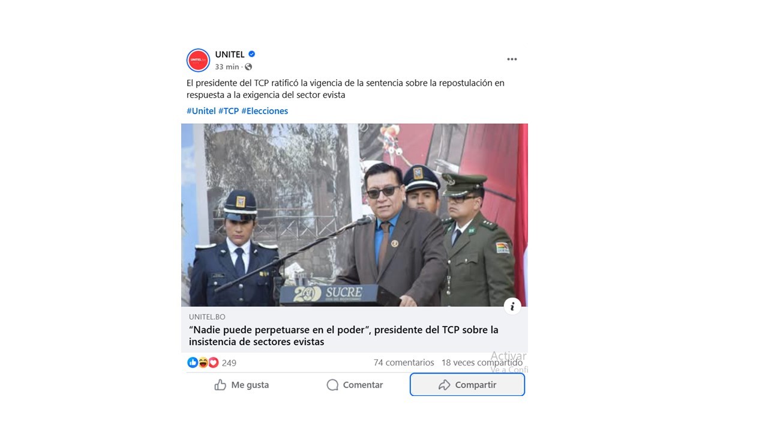Image resolution: width=768 pixels, height=432 pixels.
Task: Click the speech bubble Comentar icon
Action: pos(332,385)
